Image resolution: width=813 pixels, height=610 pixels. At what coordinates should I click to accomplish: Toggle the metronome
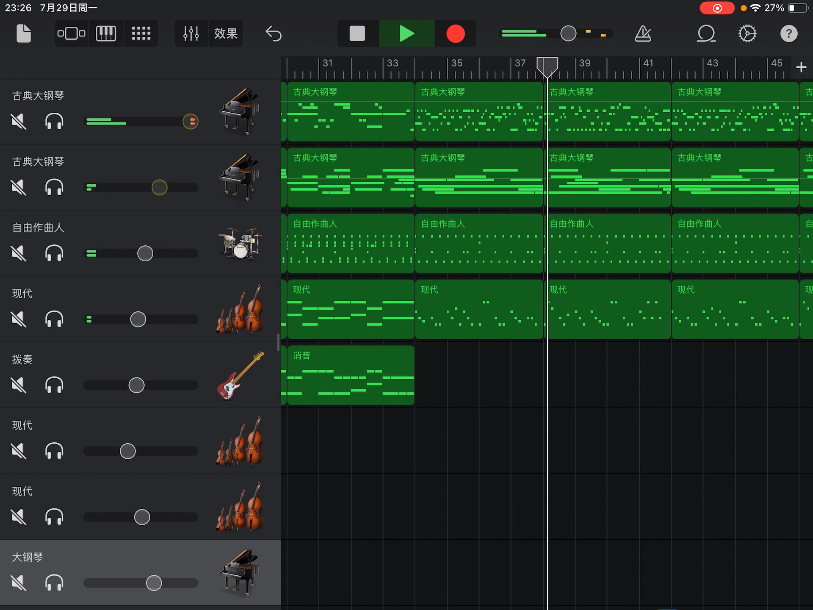coord(643,33)
